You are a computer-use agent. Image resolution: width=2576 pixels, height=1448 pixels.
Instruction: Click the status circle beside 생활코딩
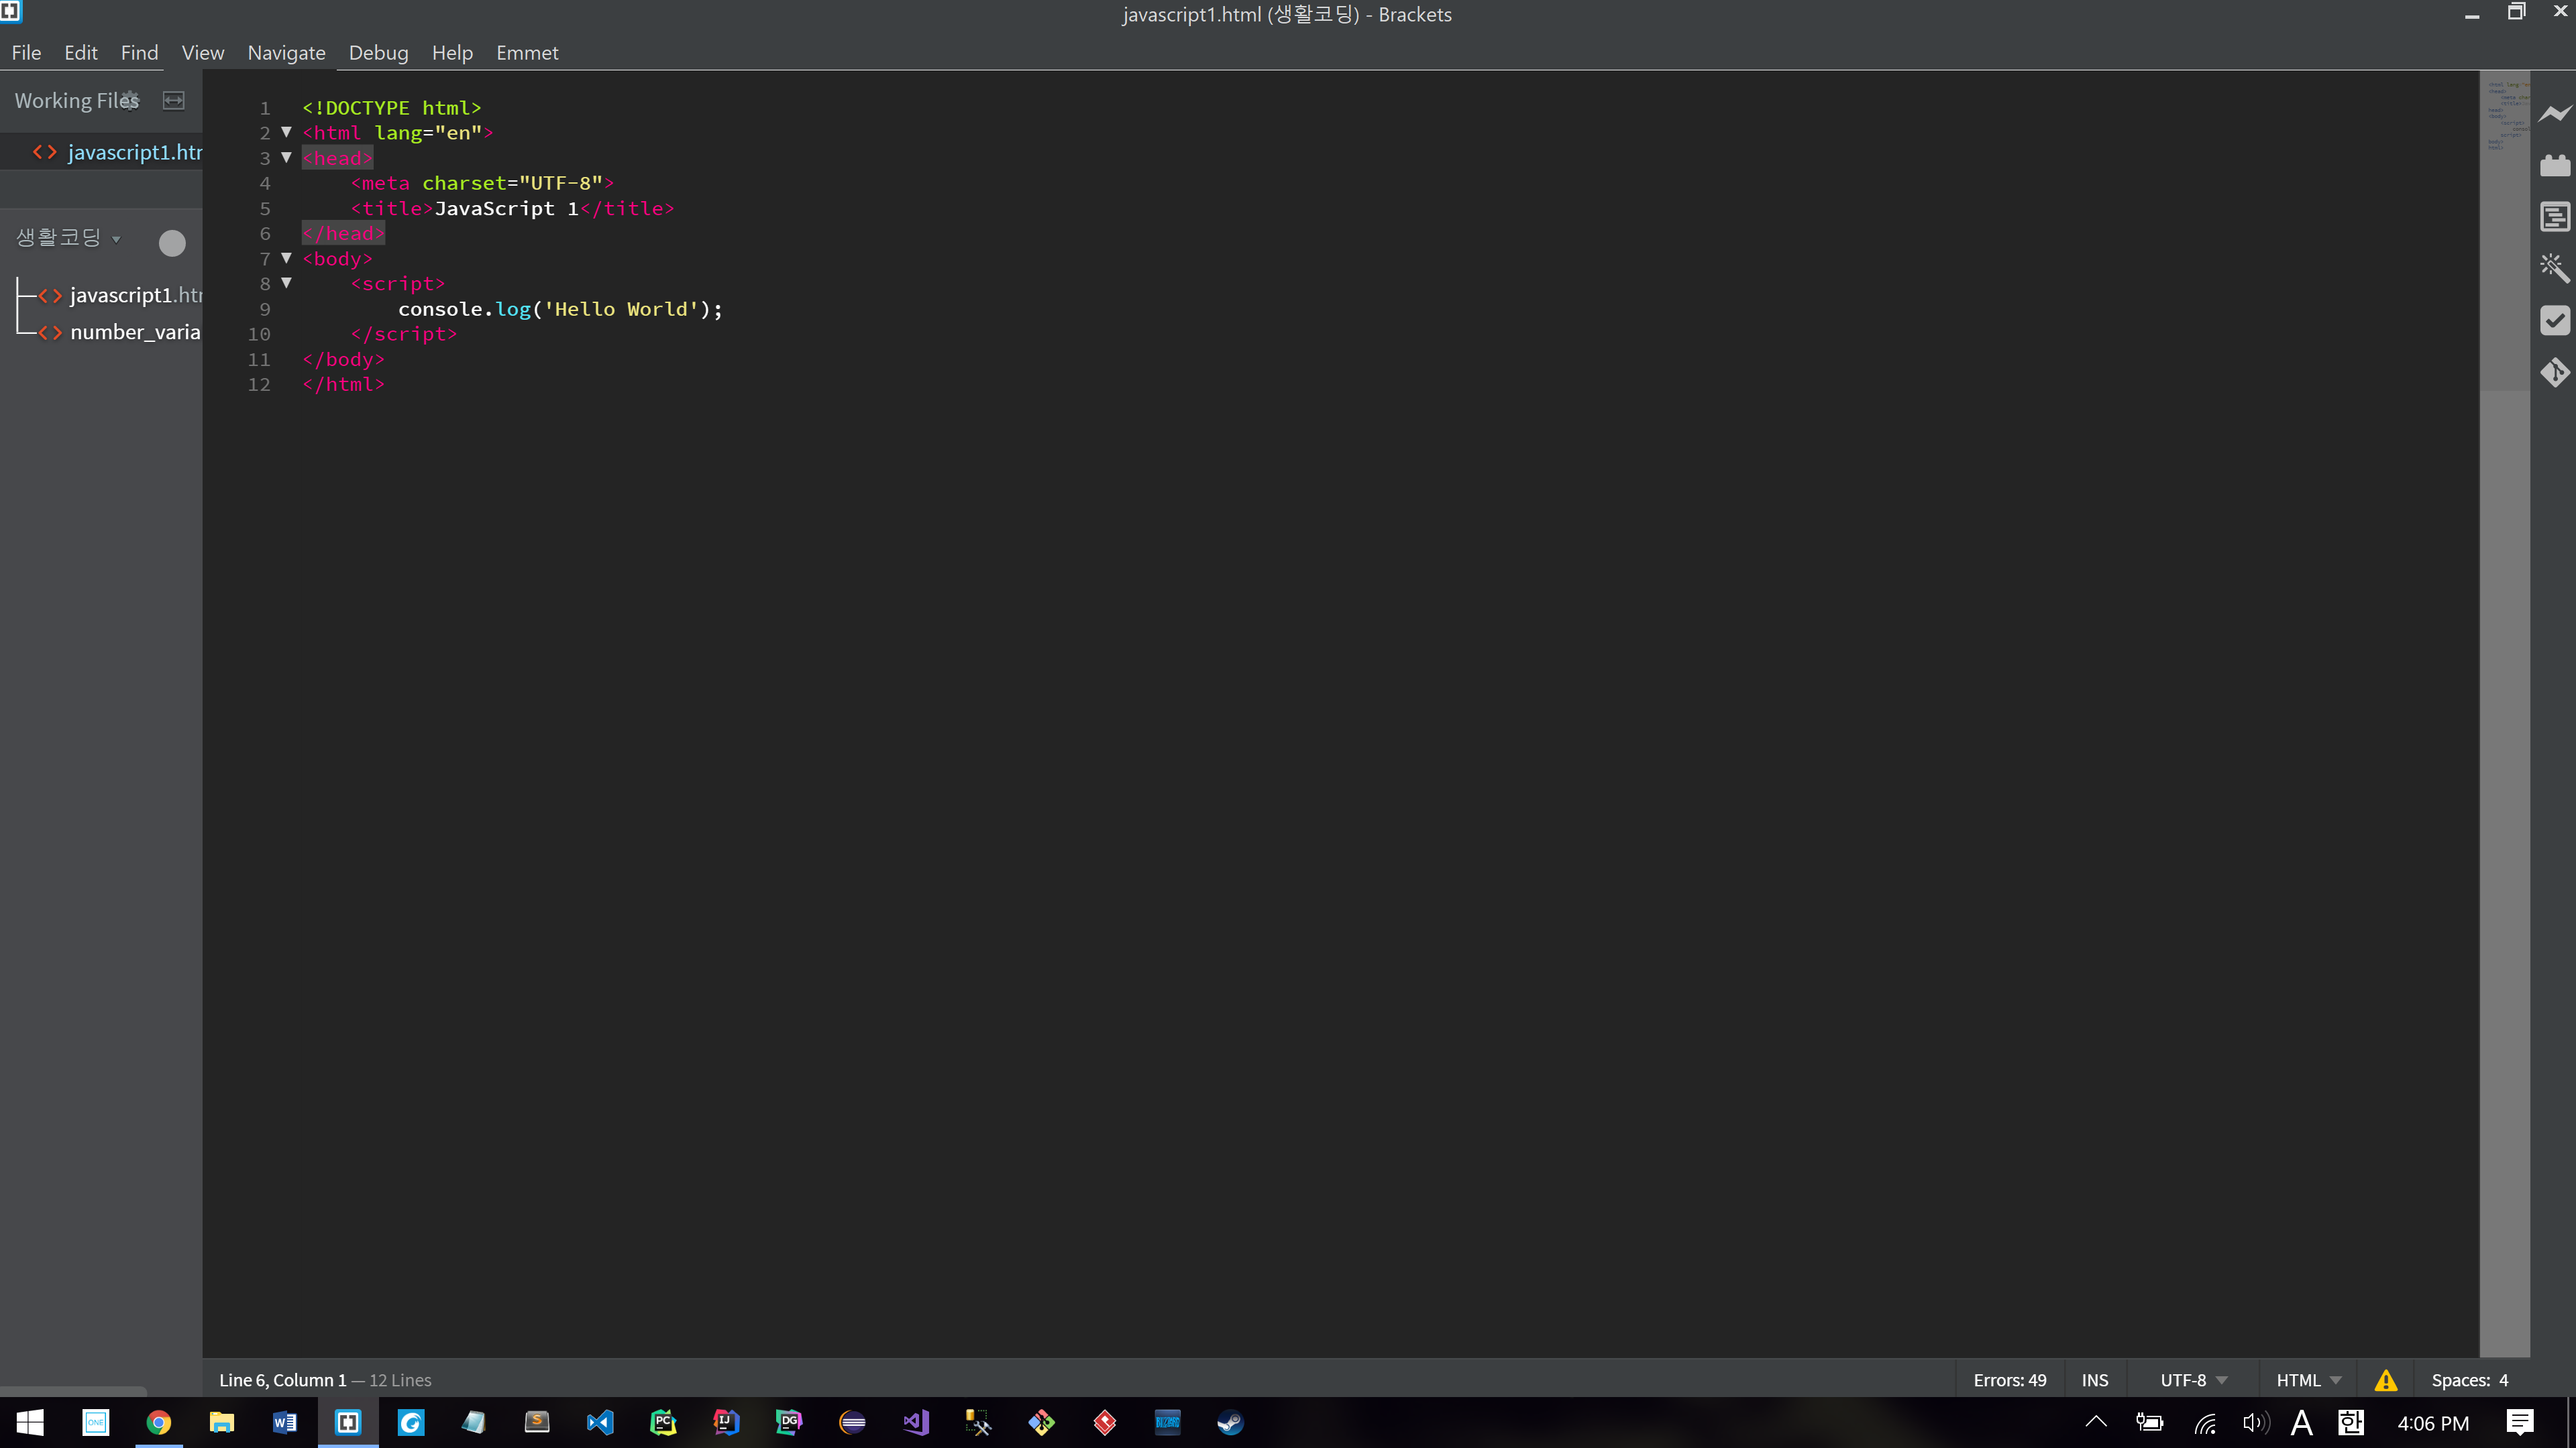pos(172,243)
